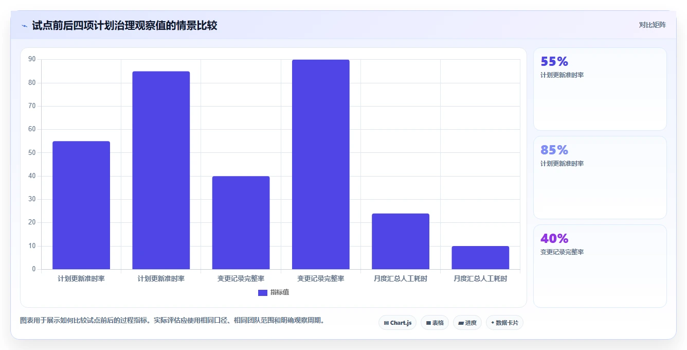This screenshot has width=687, height=350.
Task: Click the 月度汇总人工耗时 axis label beneath the 10 bar
Action: 480,278
